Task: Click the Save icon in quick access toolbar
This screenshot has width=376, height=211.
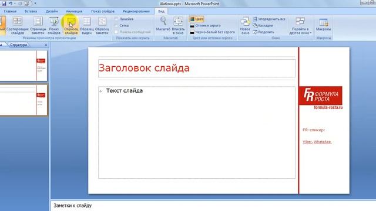Action: pyautogui.click(x=4, y=4)
